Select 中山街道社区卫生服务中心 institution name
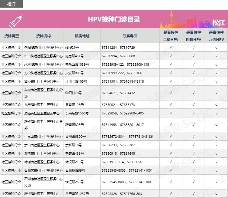The height and width of the screenshot is (198, 228). (43, 56)
